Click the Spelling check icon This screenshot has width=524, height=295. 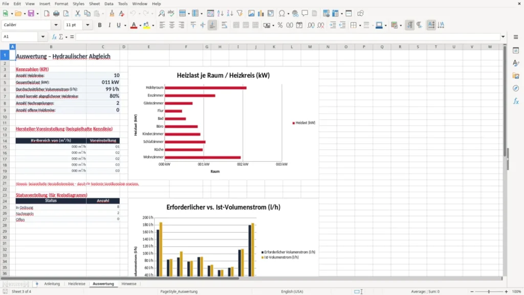(x=171, y=13)
